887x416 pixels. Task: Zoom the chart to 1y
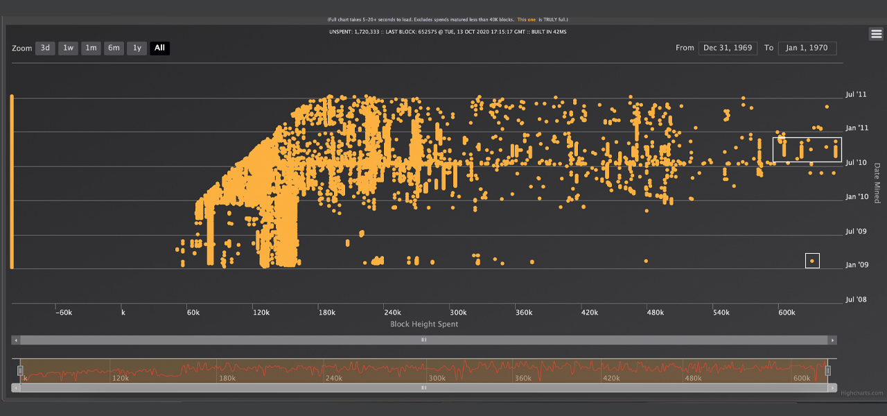pos(137,48)
